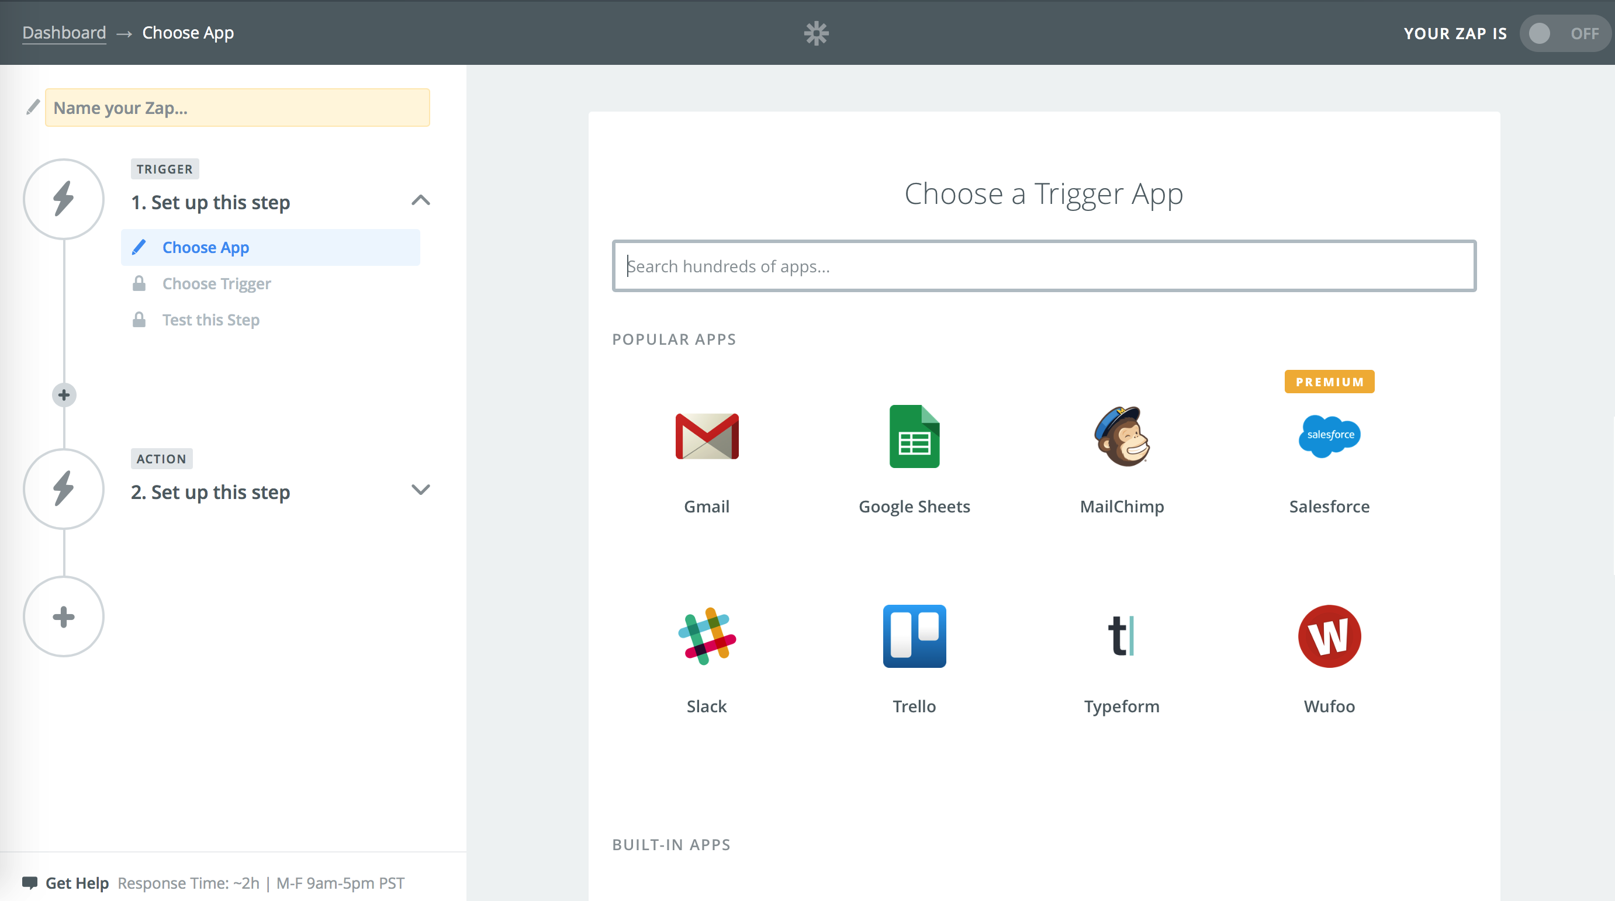Screen dimensions: 1615x901
Task: Add a step between trigger and action
Action: tap(63, 395)
